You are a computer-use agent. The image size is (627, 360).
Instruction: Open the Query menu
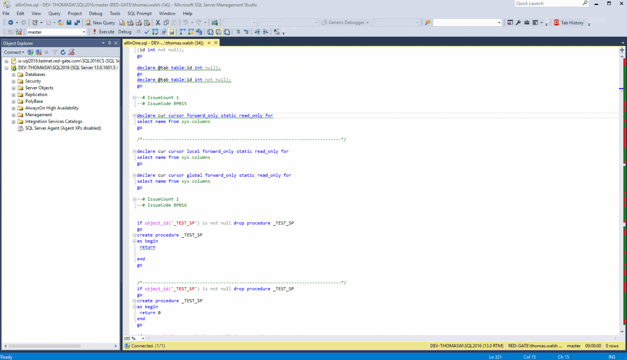54,13
